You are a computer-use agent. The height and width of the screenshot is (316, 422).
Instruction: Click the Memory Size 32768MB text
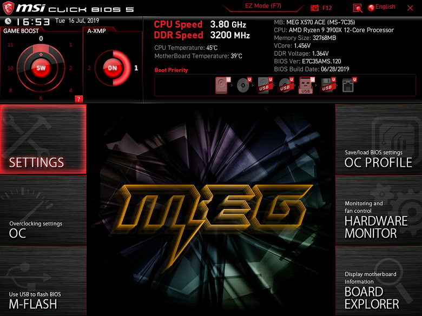click(x=305, y=38)
